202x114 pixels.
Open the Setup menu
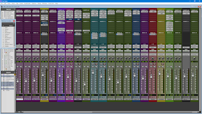pos(39,4)
